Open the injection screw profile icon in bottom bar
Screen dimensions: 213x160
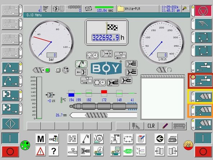tap(85, 151)
